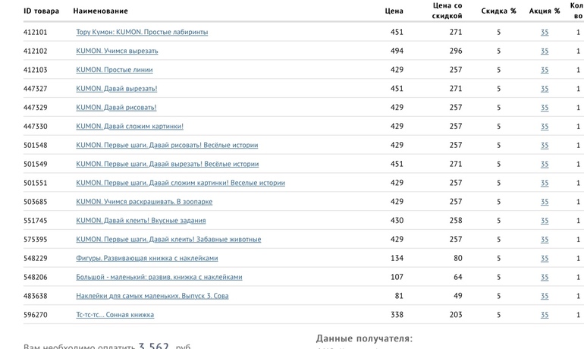Open 'Наклейки для самых маленьких. Выпуск 3. Сова'
This screenshot has height=349, width=584.
pos(152,296)
